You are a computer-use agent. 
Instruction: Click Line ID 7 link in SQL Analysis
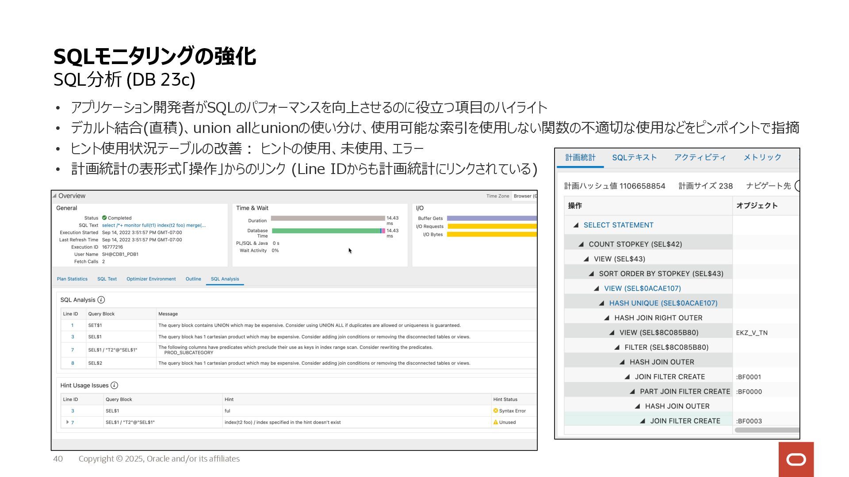click(73, 350)
